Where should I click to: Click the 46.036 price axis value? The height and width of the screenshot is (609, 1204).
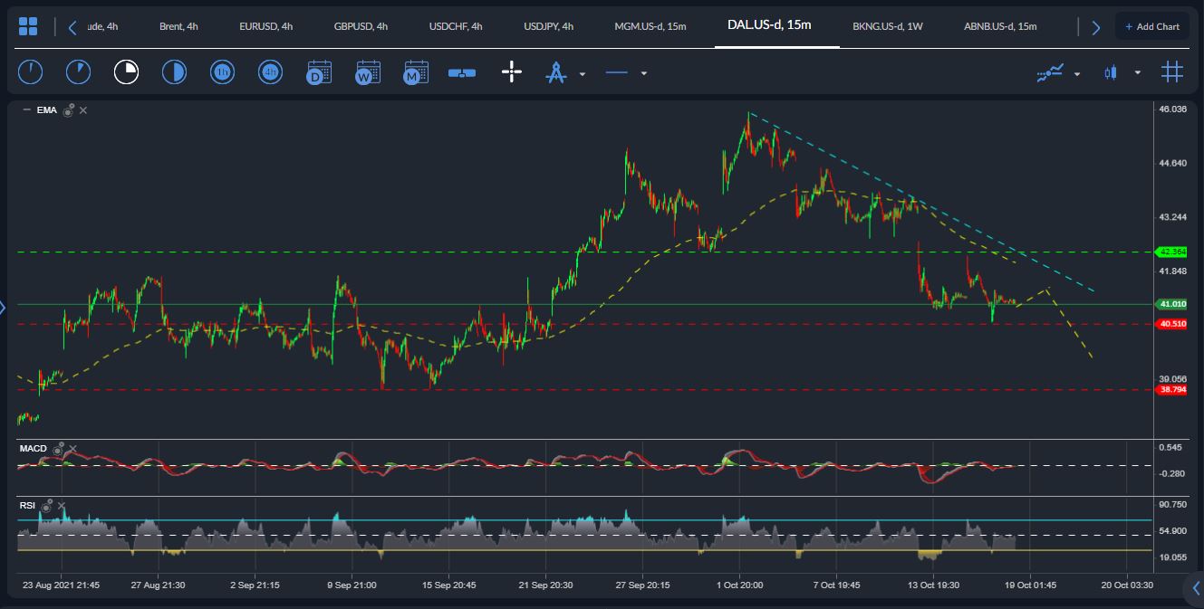(x=1172, y=109)
